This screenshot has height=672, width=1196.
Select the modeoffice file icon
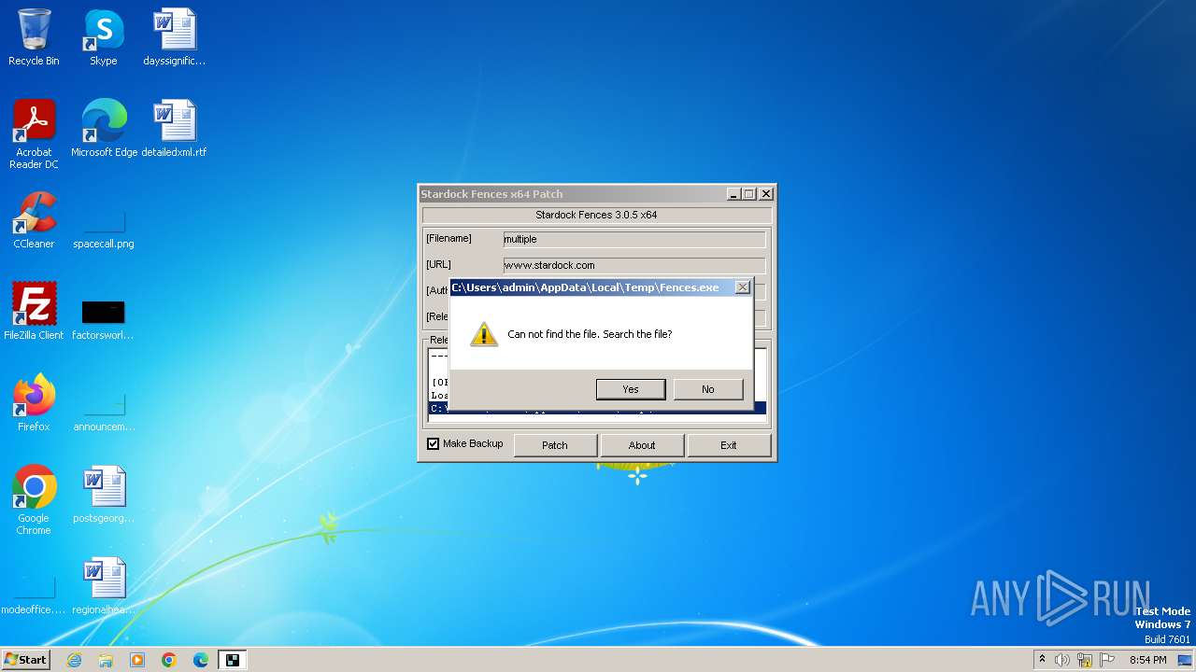click(x=34, y=595)
